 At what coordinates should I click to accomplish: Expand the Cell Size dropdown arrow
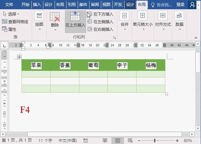(143, 29)
